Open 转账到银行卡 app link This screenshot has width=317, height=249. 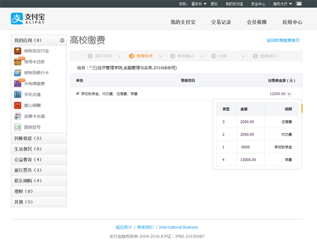[x=36, y=73]
